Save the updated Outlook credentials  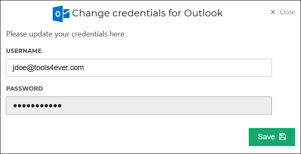point(271,137)
